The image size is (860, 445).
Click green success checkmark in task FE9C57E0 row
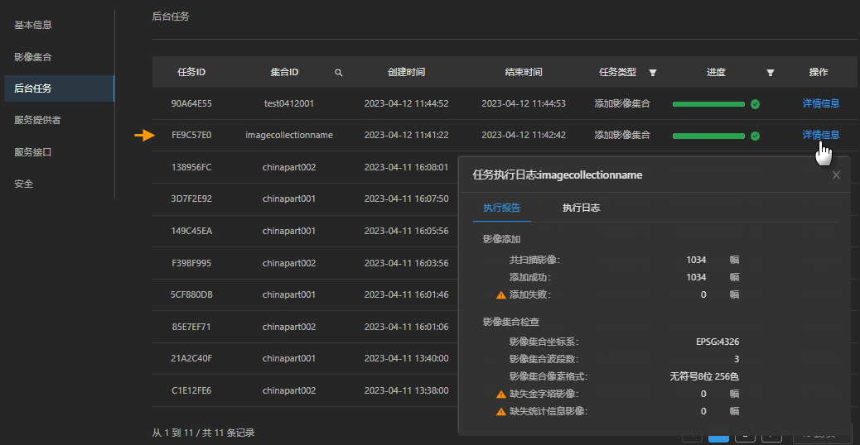755,136
